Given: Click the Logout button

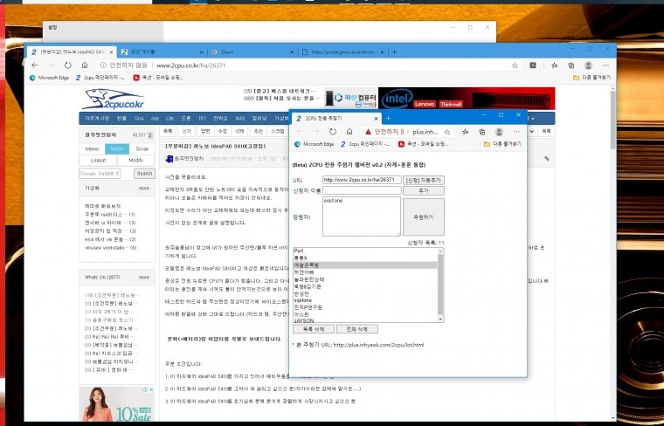Looking at the screenshot, I should (x=98, y=161).
